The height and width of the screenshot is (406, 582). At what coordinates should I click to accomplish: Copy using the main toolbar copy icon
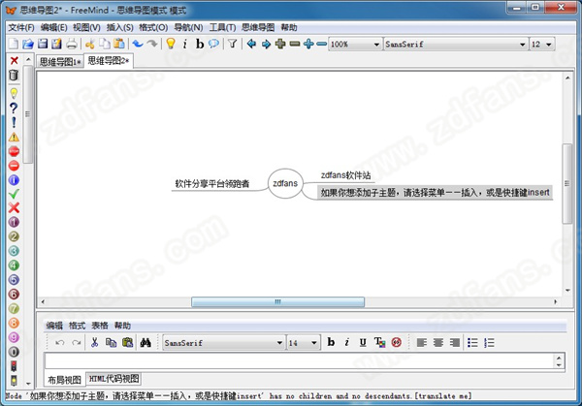tap(105, 44)
